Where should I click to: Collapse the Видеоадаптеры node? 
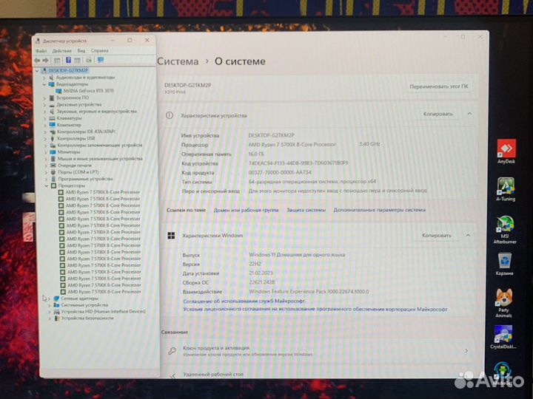click(x=44, y=84)
